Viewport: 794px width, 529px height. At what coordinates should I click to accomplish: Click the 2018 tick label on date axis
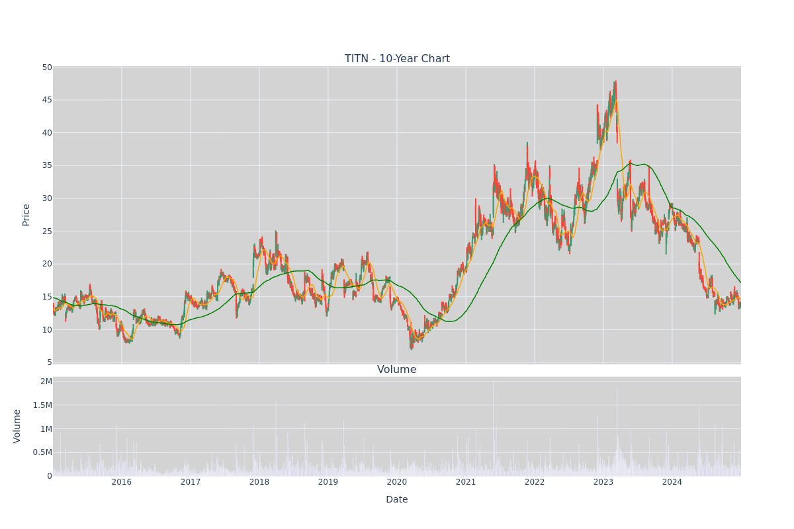click(259, 482)
